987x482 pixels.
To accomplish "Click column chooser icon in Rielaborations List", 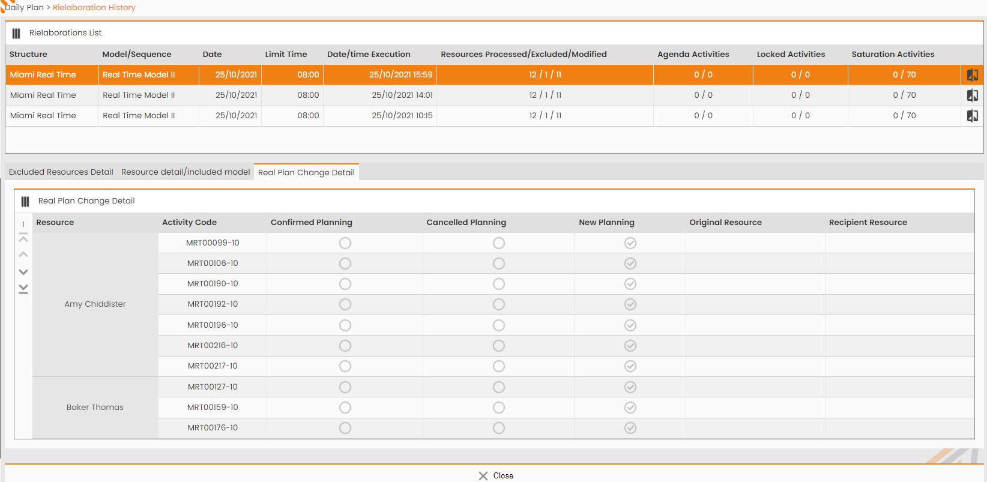I will click(x=16, y=33).
